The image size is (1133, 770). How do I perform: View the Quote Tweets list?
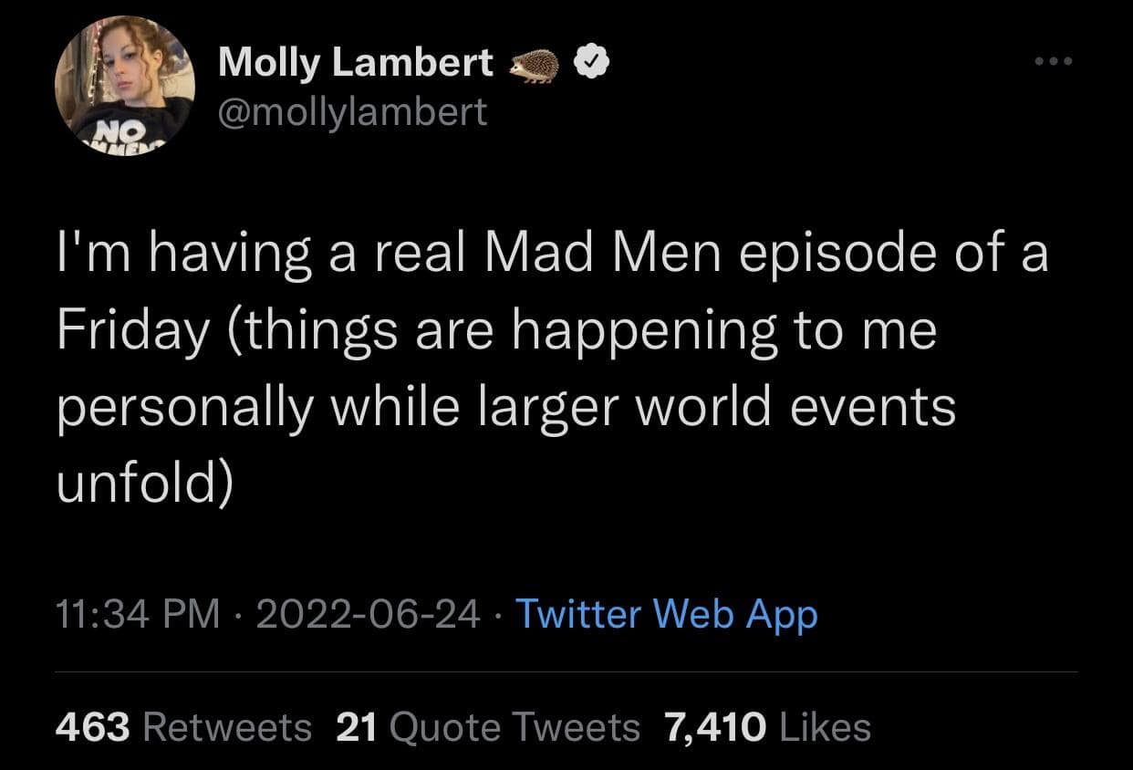click(x=515, y=727)
